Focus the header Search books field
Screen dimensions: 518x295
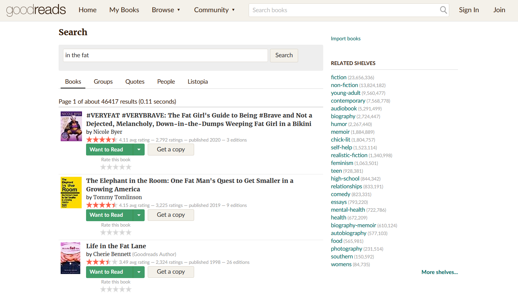[344, 10]
